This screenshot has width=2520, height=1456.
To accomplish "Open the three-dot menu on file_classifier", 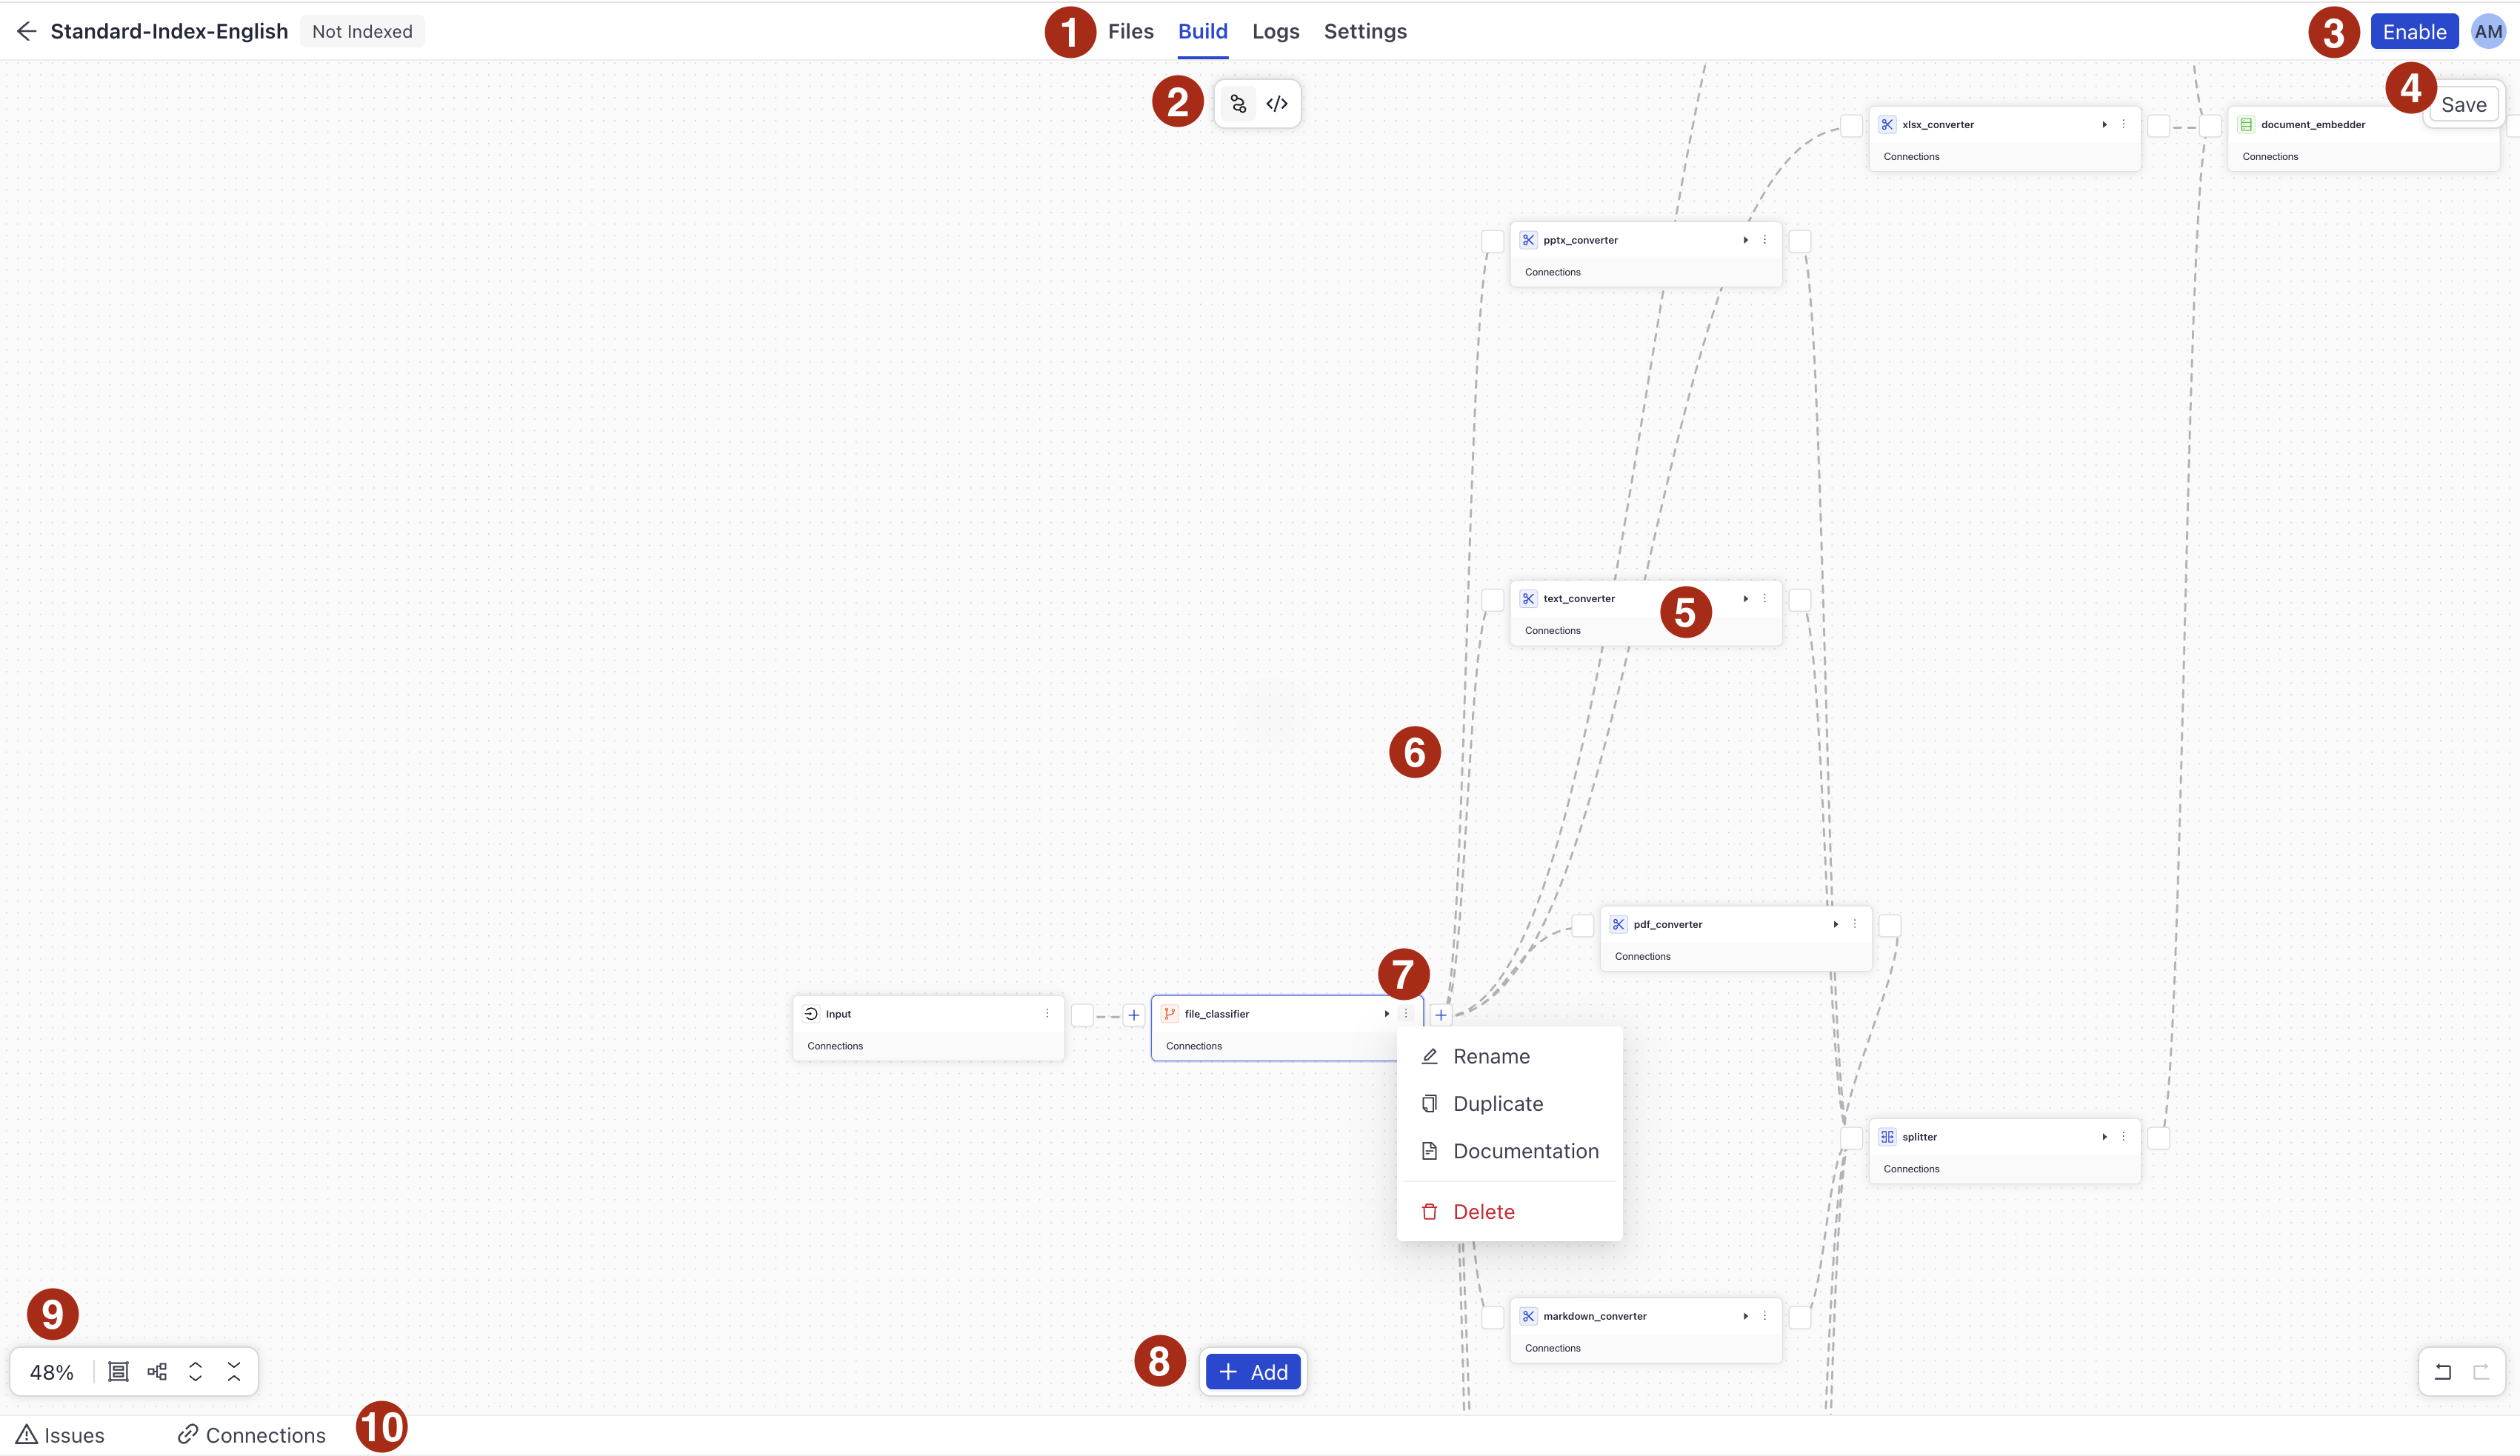I will [x=1406, y=1014].
